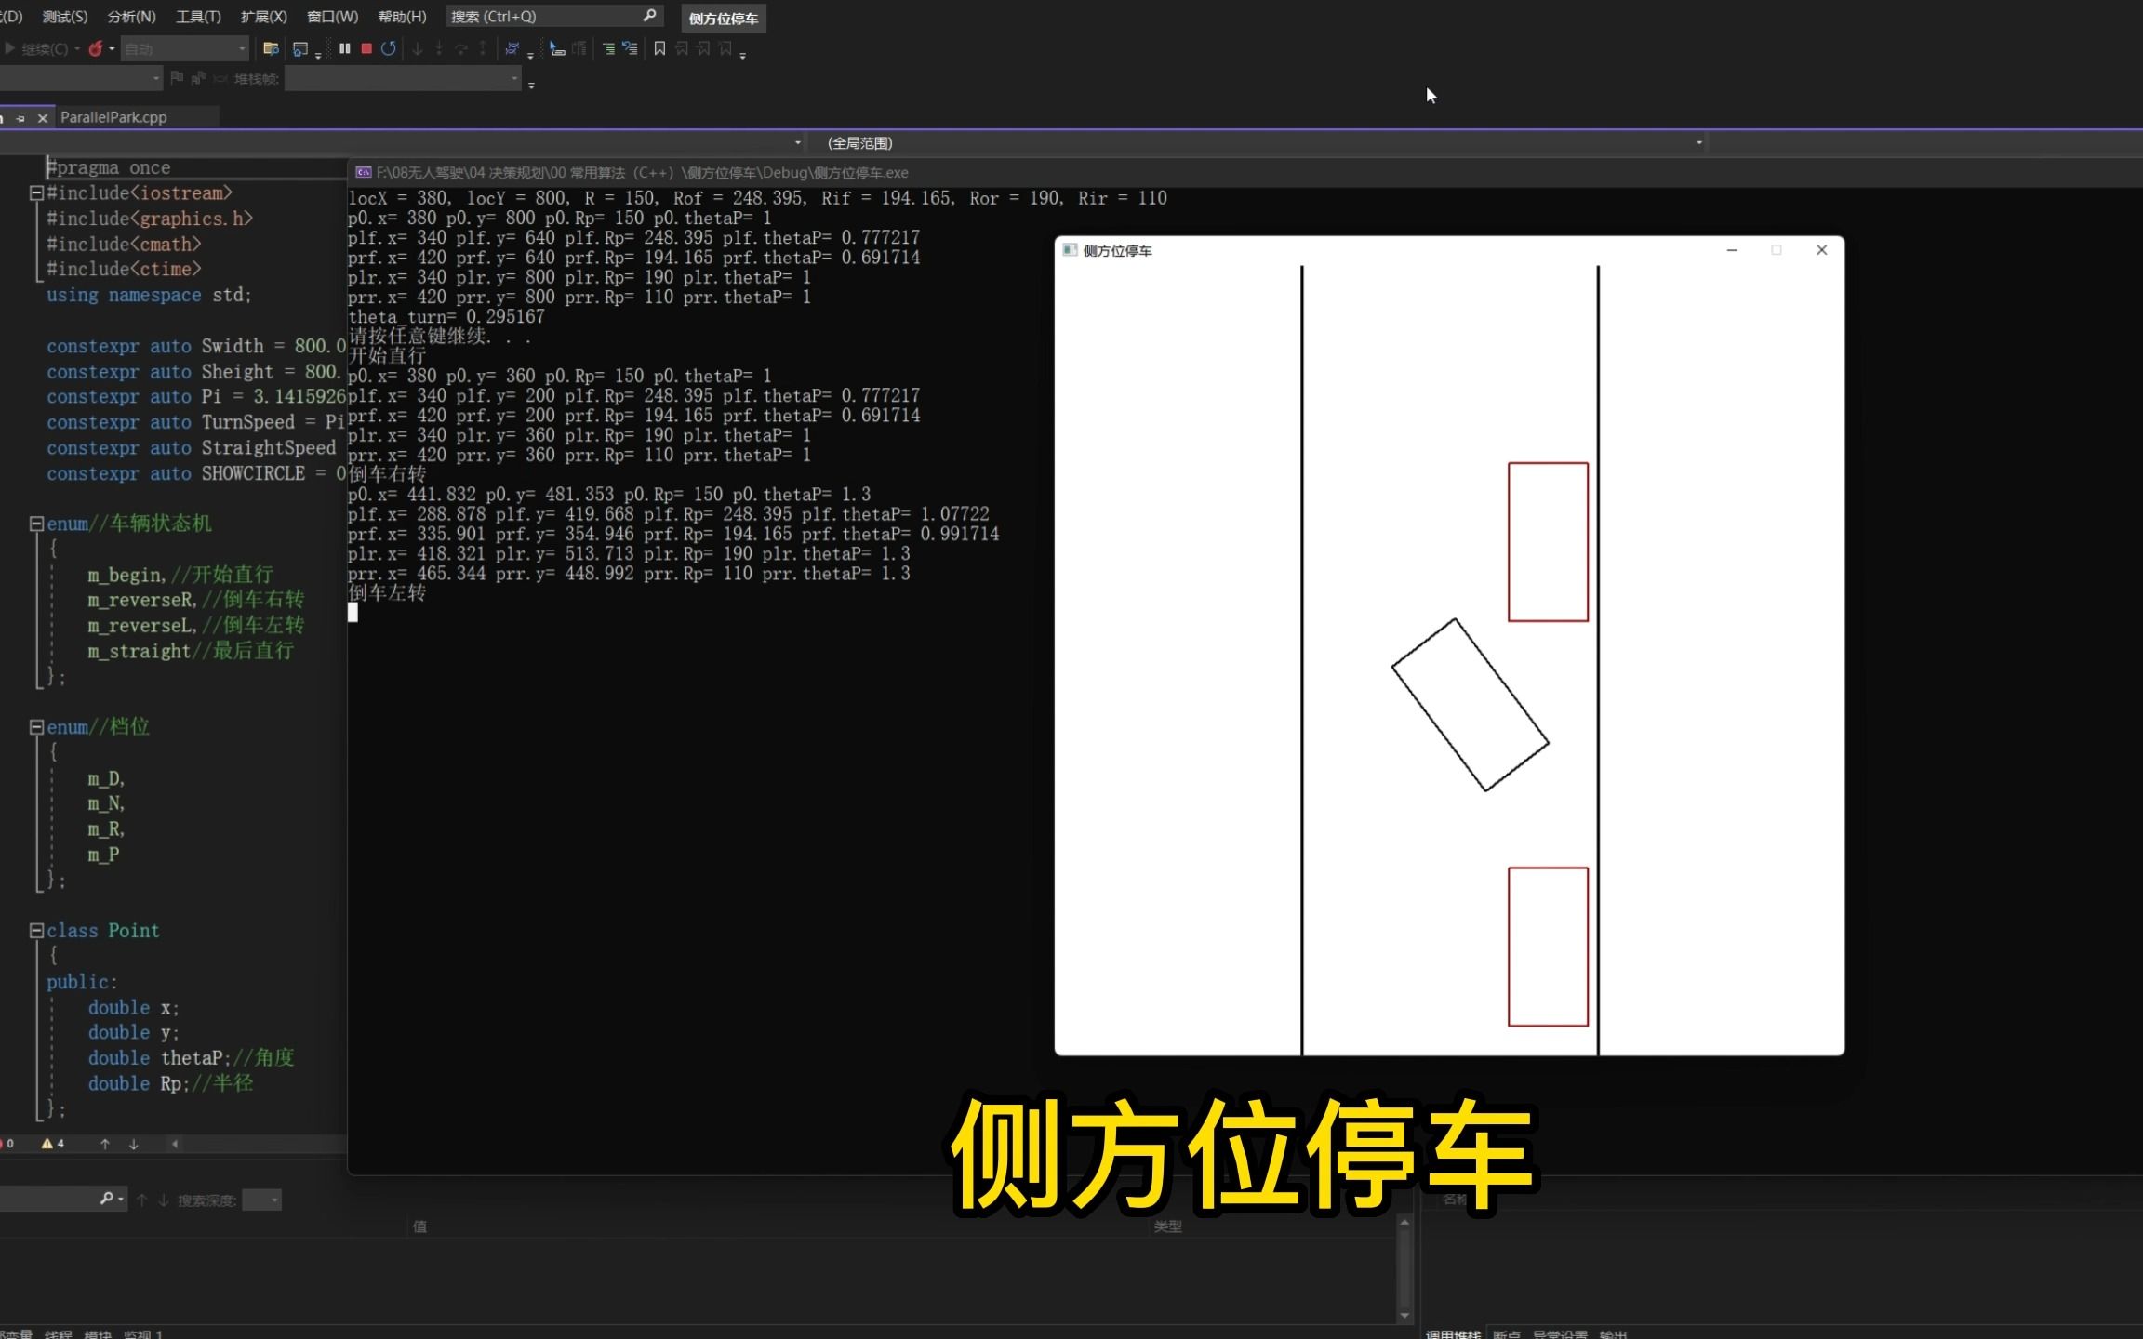Open the Hot Reload dropdown arrow
The image size is (2143, 1339).
point(112,48)
